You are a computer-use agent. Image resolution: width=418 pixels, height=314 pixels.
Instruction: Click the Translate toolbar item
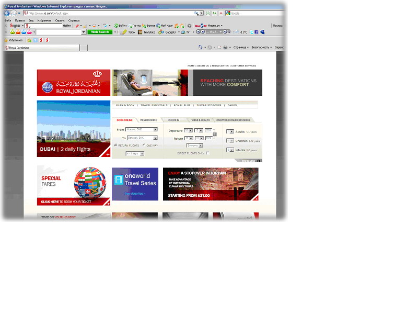[147, 32]
